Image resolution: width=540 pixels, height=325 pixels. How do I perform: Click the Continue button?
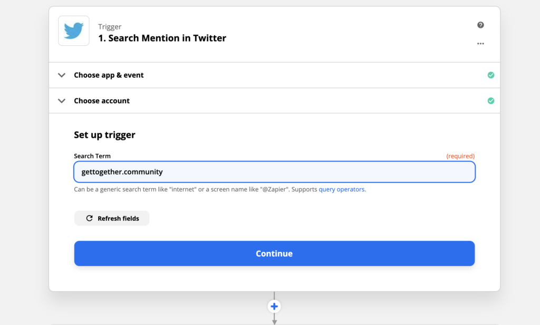[274, 253]
